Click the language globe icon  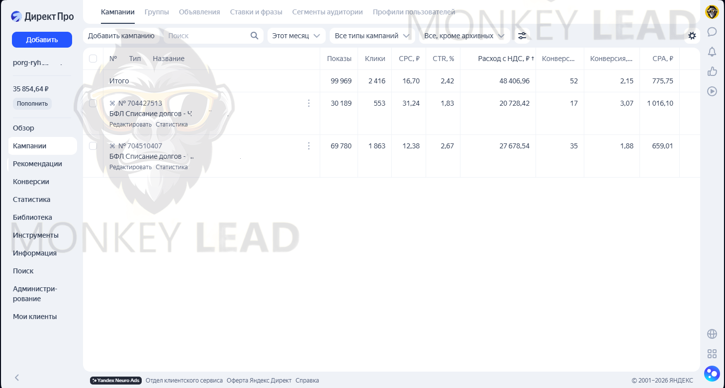(x=712, y=334)
